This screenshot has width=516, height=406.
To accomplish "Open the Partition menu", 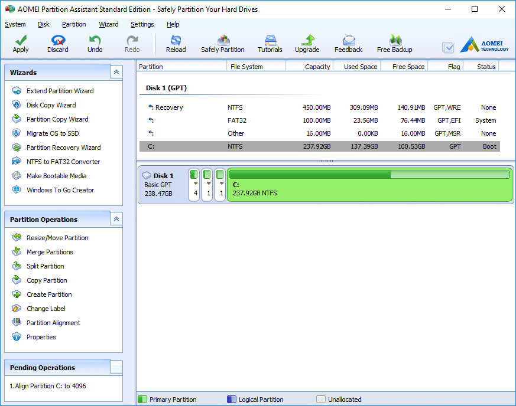I will click(x=74, y=24).
